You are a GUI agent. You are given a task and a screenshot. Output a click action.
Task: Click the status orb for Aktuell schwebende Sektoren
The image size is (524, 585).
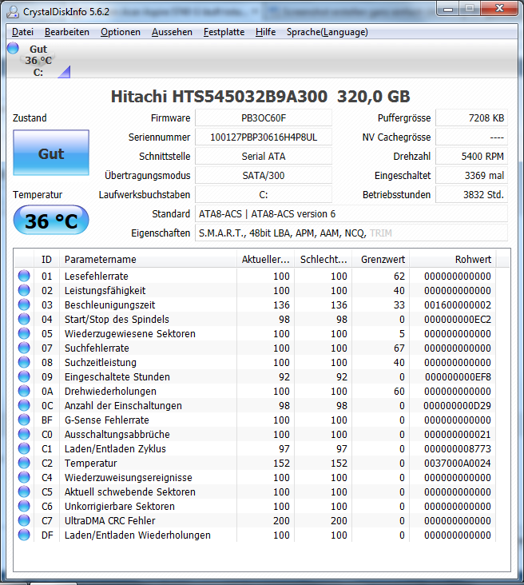[24, 491]
